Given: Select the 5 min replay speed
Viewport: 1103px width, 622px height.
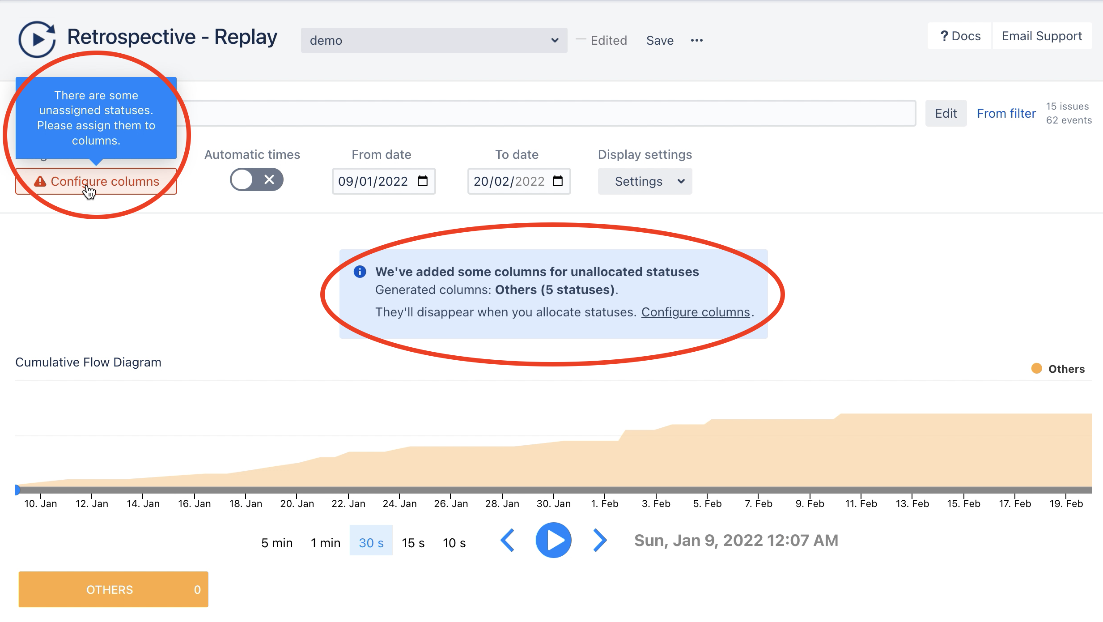Looking at the screenshot, I should coord(277,543).
